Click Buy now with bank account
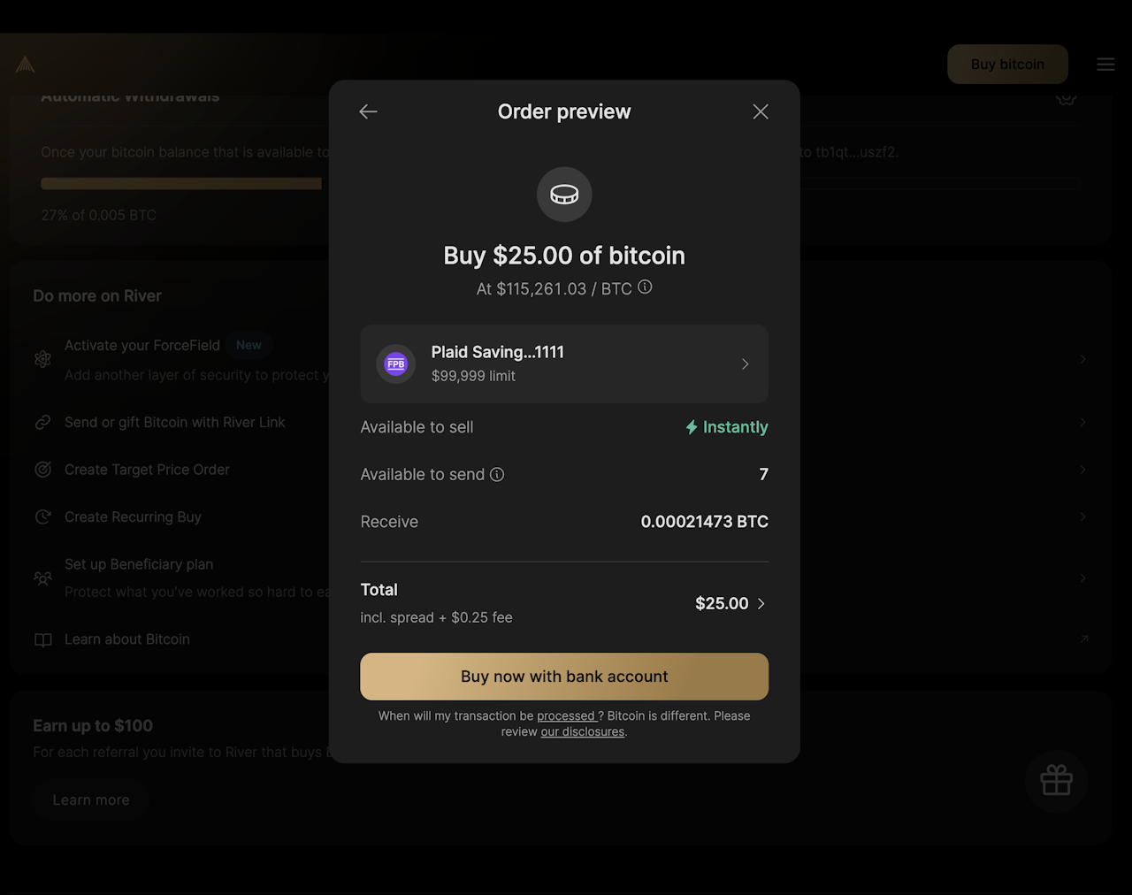The width and height of the screenshot is (1132, 895). coord(564,677)
